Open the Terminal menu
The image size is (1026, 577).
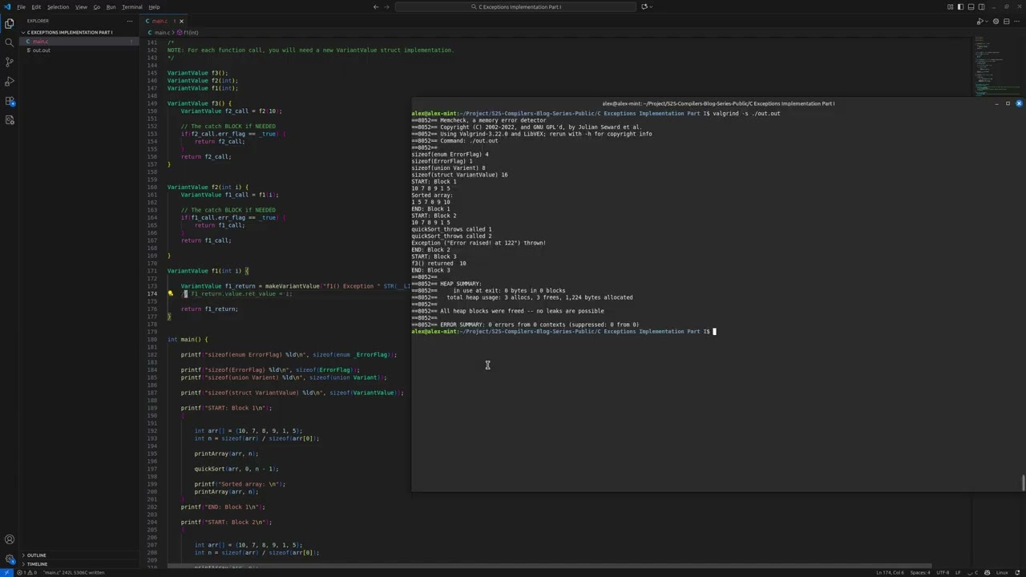click(131, 6)
